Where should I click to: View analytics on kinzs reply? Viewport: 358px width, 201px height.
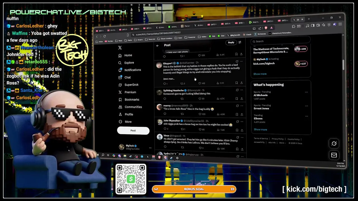click(x=221, y=148)
